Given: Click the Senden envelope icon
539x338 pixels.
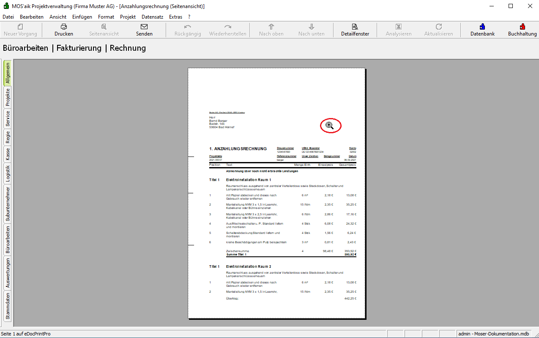Looking at the screenshot, I should click(x=144, y=27).
